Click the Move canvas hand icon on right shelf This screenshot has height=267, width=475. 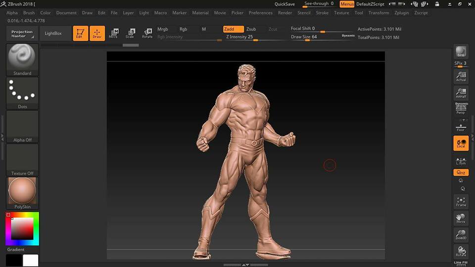pos(461,218)
